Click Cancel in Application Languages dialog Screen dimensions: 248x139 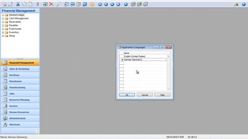click(145, 95)
